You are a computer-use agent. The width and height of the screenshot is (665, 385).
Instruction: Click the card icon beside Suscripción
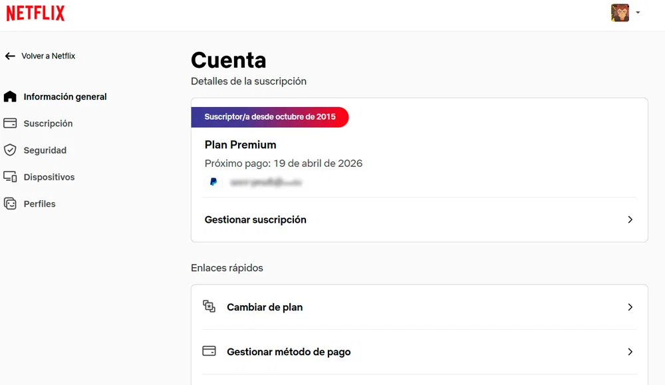tap(10, 124)
